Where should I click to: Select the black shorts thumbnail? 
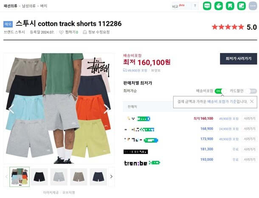(x=39, y=177)
